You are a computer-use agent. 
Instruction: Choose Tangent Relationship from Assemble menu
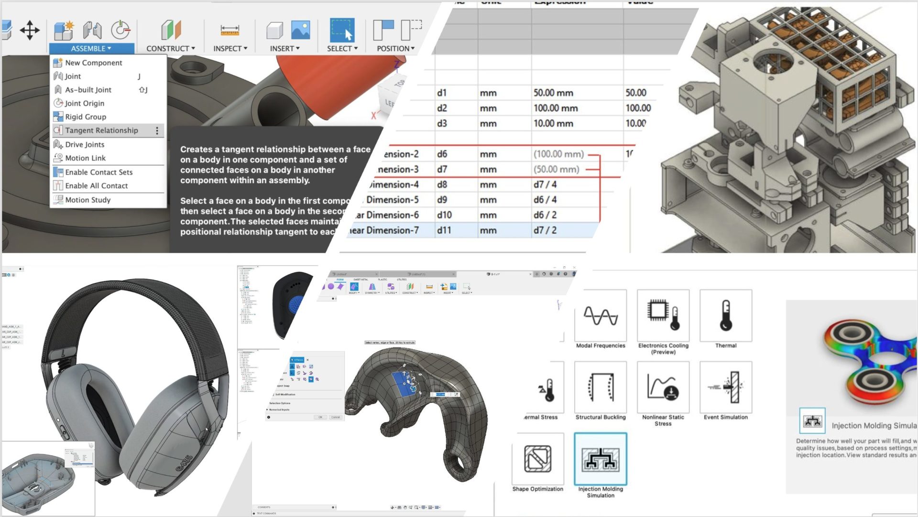click(x=101, y=130)
